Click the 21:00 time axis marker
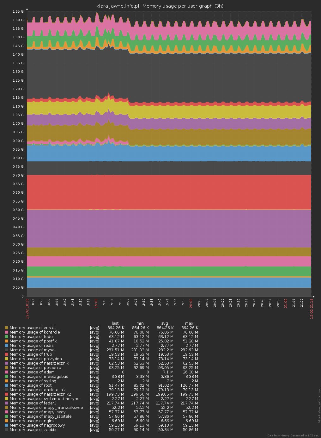321x438 pixels. coord(286,303)
